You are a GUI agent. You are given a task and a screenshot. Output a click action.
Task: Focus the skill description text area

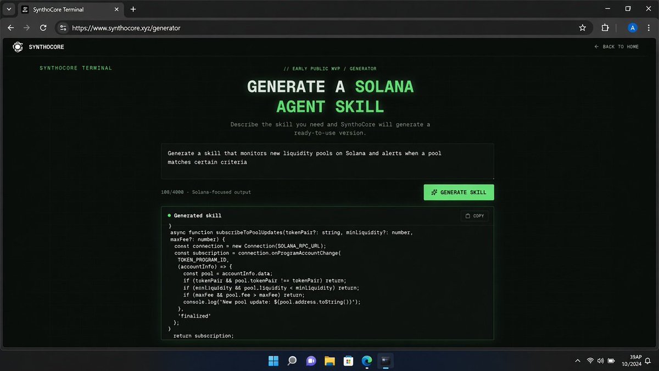(x=327, y=162)
